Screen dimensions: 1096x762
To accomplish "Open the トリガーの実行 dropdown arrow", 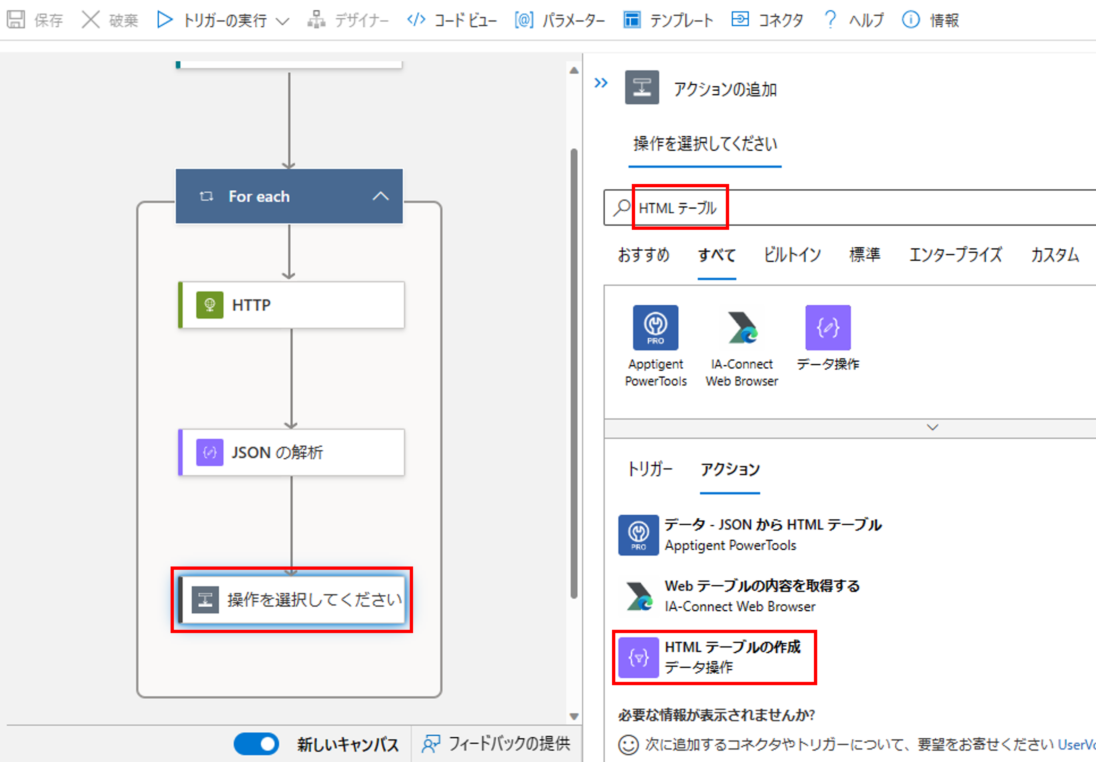I will point(283,21).
